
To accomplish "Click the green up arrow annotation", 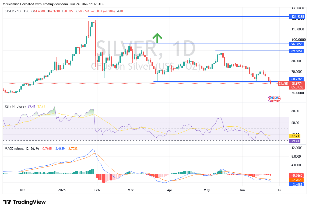I will pos(157,38).
